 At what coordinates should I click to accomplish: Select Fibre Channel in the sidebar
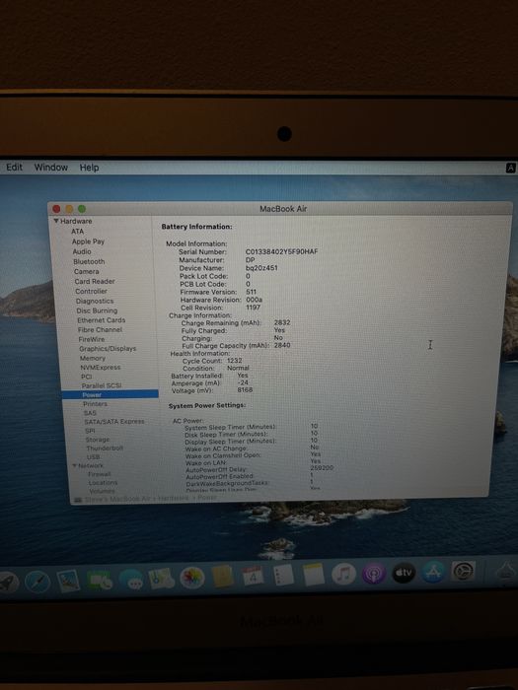[100, 329]
